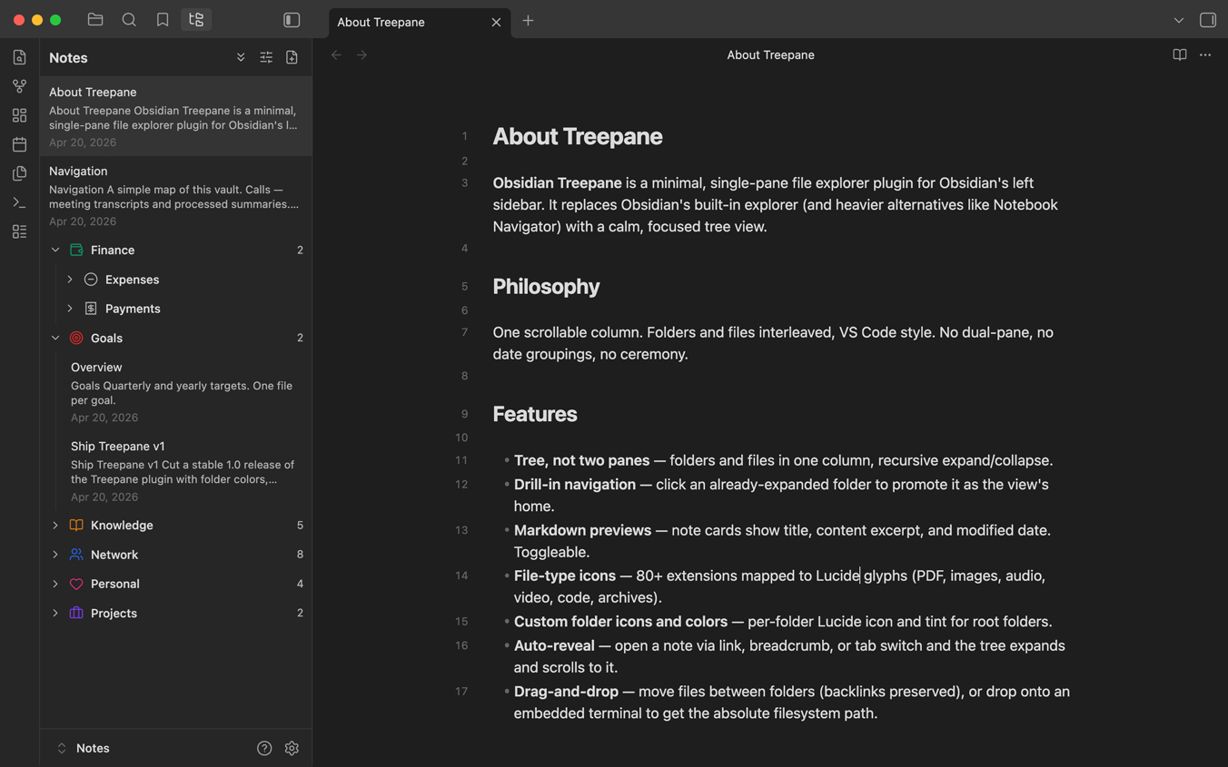1228x767 pixels.
Task: Expand the Knowledge folder chevron
Action: (x=55, y=526)
